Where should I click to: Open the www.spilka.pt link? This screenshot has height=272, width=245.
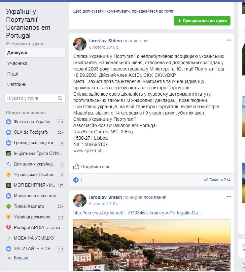click(87, 151)
